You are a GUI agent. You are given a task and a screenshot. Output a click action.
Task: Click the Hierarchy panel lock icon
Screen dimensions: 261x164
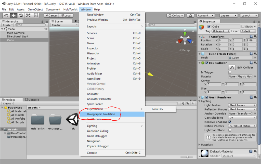(x=42, y=22)
